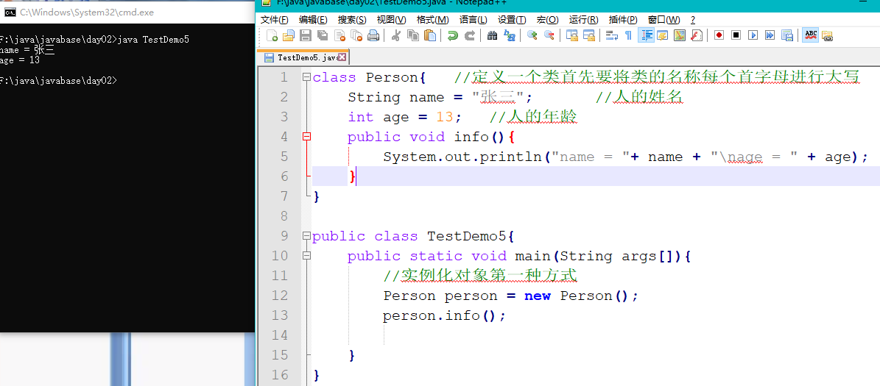Click 'java TestDemo5' command in cmd window

click(x=153, y=39)
